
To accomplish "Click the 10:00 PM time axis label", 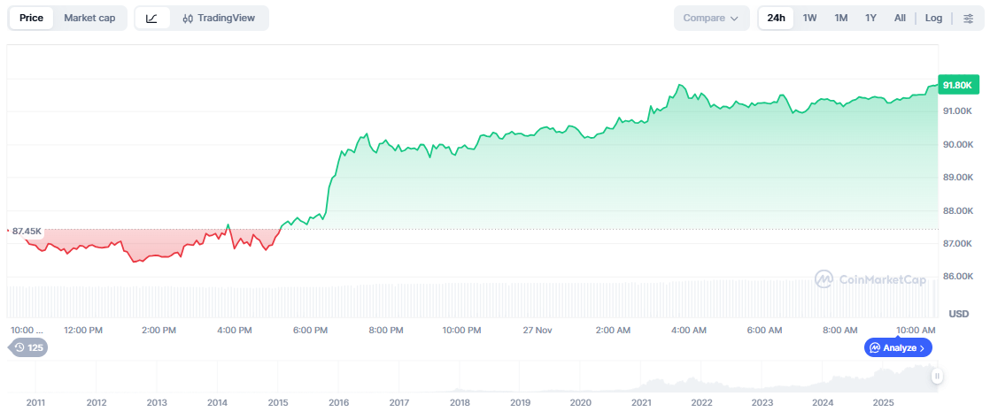I will click(x=461, y=330).
